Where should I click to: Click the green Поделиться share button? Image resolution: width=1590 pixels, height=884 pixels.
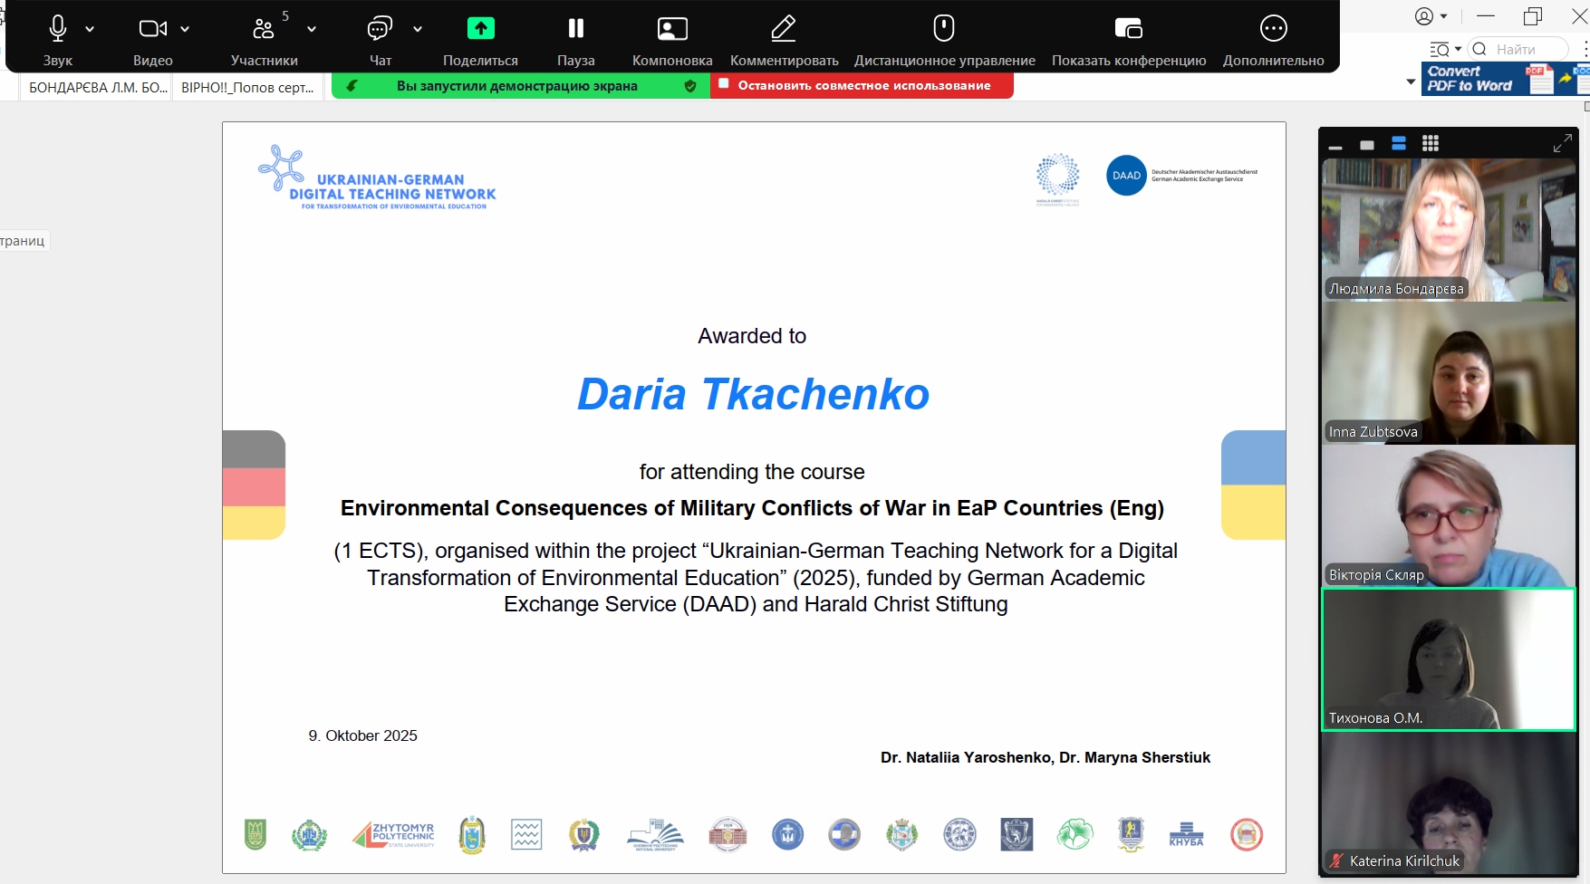tap(480, 29)
